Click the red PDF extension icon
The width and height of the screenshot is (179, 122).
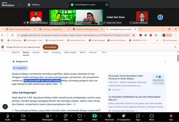[141, 35]
